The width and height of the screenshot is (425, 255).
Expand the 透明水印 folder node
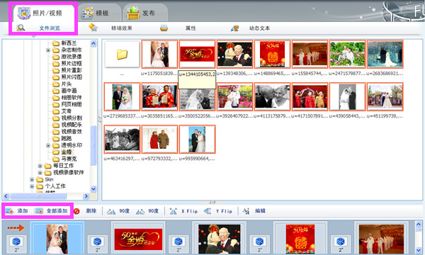click(x=48, y=145)
